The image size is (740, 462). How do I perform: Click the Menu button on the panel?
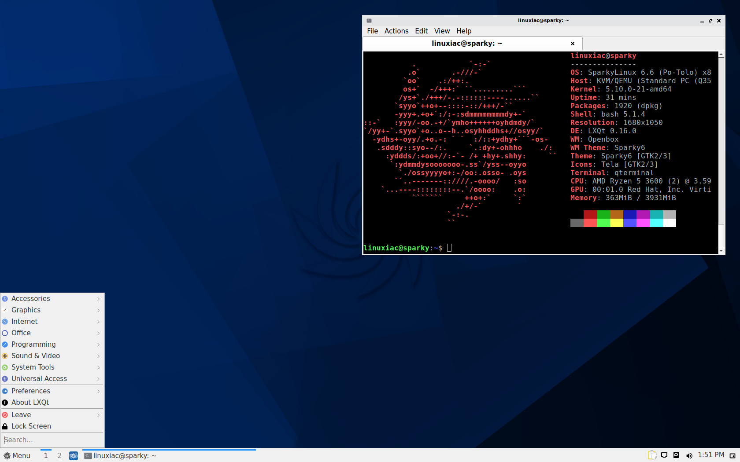pos(18,455)
